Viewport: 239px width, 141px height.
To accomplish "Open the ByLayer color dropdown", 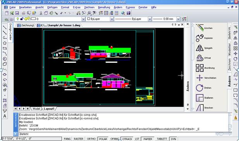I will 112,19.
